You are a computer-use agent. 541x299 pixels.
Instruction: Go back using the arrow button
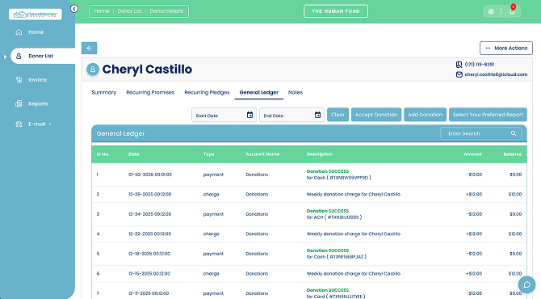click(89, 48)
